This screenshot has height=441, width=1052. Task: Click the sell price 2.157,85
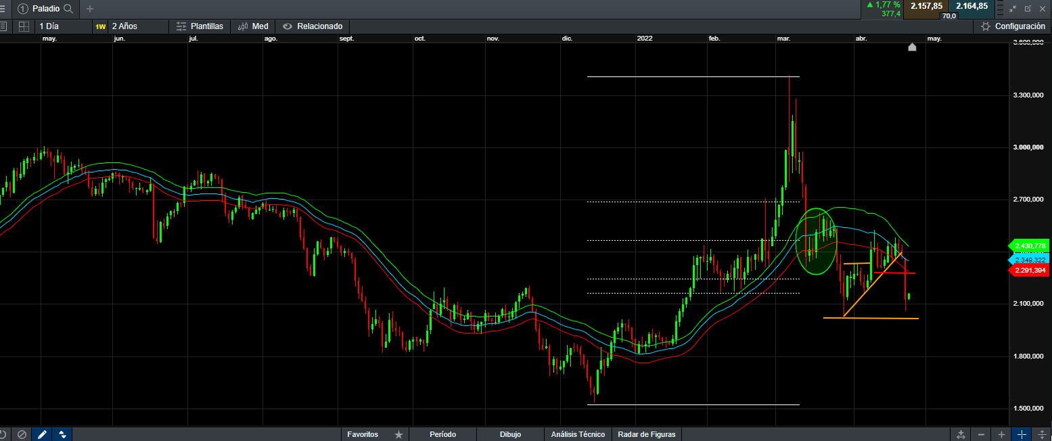click(x=926, y=6)
